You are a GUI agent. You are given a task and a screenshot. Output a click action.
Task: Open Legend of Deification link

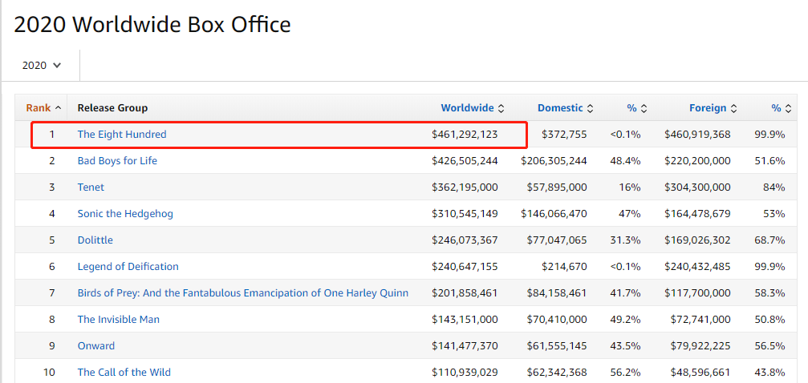tap(128, 267)
